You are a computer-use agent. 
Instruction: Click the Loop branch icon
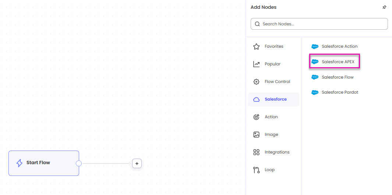click(256, 170)
